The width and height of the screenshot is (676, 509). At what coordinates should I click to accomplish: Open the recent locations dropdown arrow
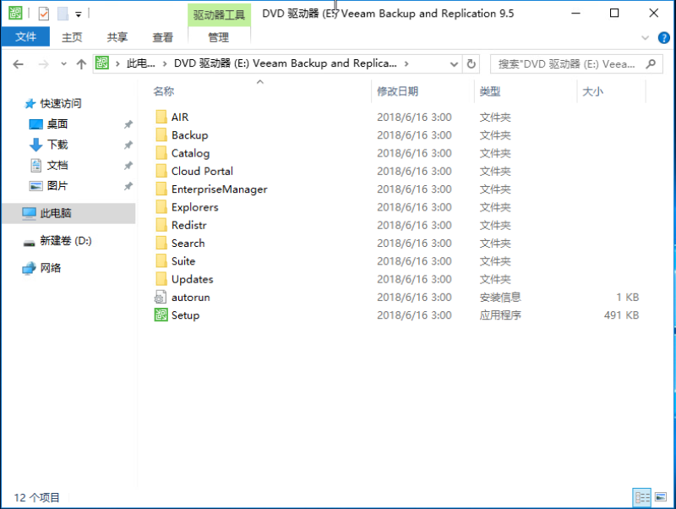point(64,64)
